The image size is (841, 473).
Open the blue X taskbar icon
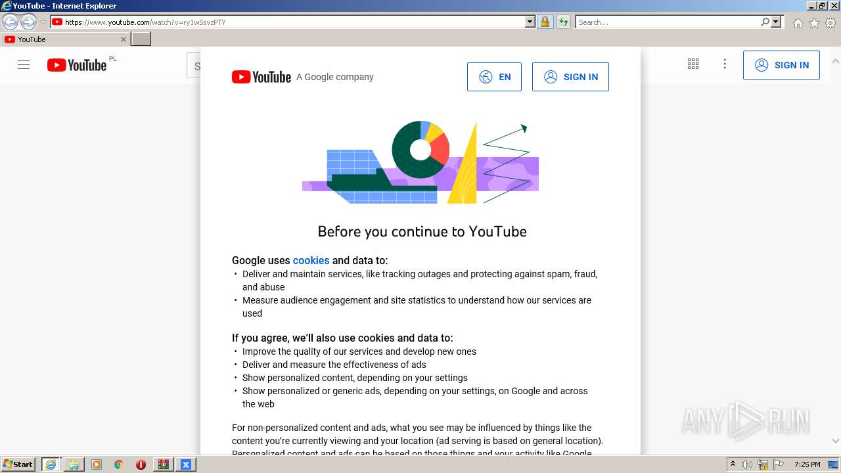click(x=186, y=464)
